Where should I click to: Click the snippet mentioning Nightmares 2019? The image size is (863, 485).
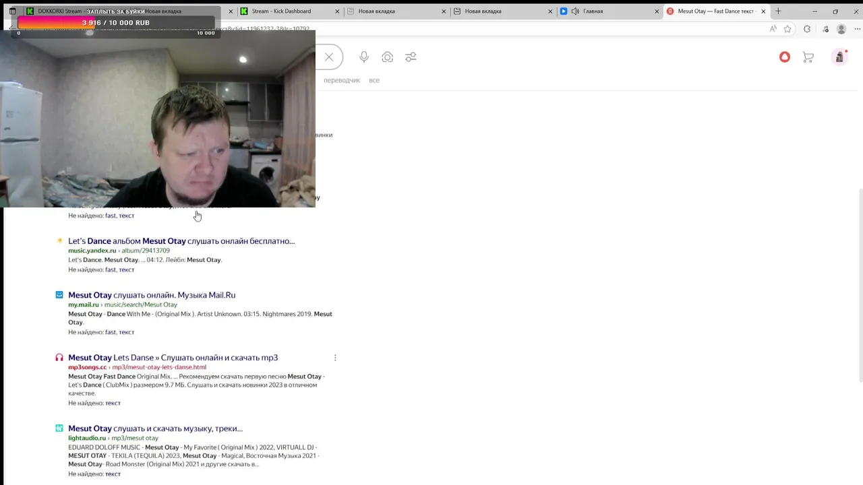pos(200,318)
